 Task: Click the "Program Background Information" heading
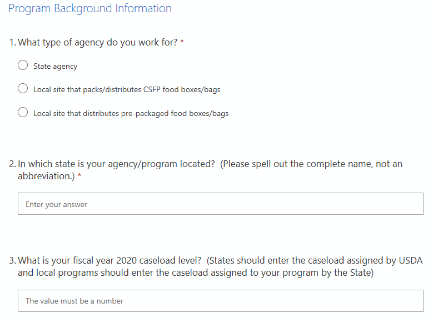click(90, 9)
